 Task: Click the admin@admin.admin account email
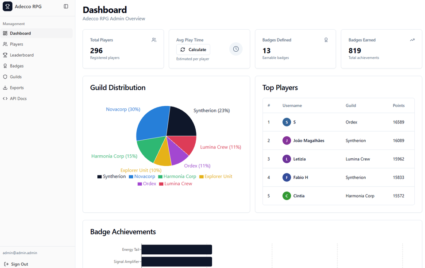pyautogui.click(x=20, y=253)
